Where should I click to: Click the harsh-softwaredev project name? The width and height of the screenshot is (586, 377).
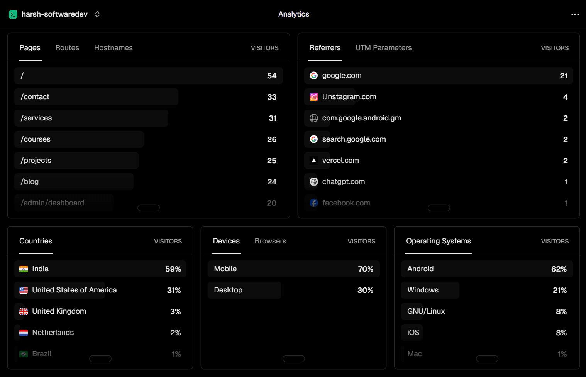[x=54, y=14]
